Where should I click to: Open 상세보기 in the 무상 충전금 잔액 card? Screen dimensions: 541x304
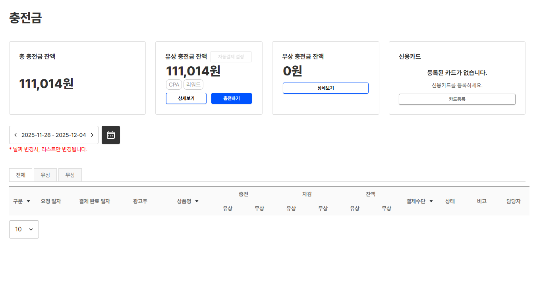[325, 88]
